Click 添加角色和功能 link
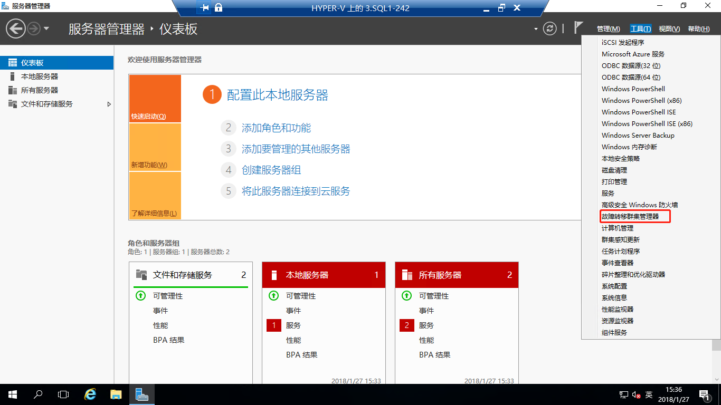The image size is (721, 405). point(276,128)
